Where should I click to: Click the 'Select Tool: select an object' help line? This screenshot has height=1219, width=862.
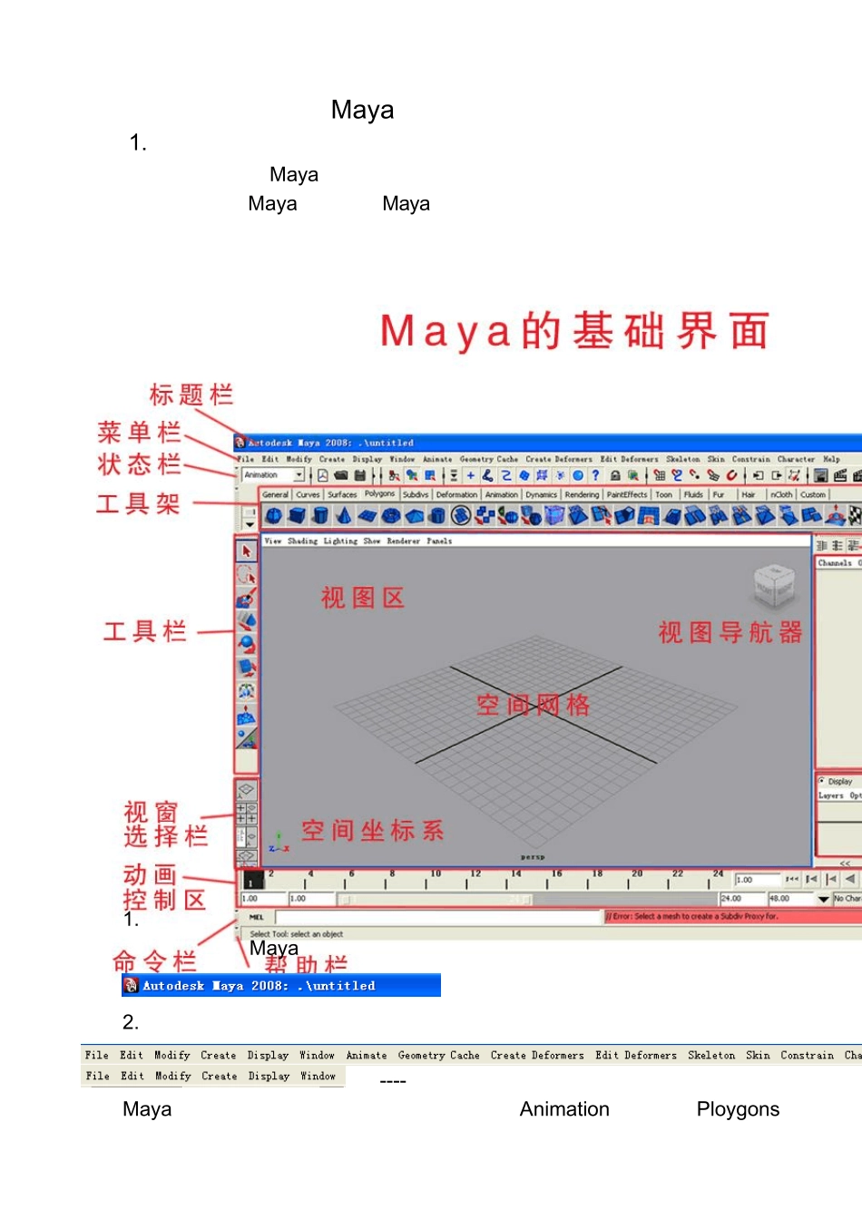pyautogui.click(x=296, y=933)
